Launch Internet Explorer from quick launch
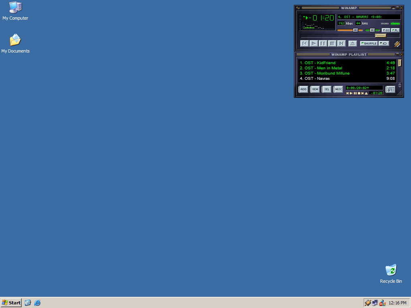 click(x=37, y=303)
